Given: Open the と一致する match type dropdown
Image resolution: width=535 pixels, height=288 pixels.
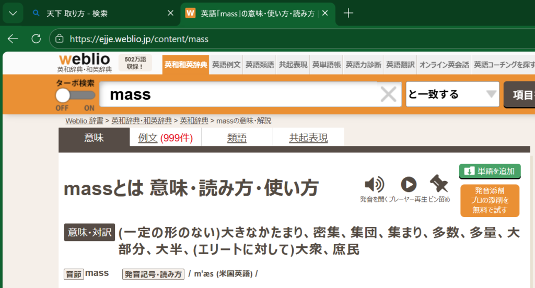Looking at the screenshot, I should pos(452,94).
